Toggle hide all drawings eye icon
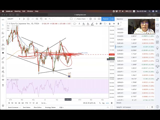 pos(3,80)
